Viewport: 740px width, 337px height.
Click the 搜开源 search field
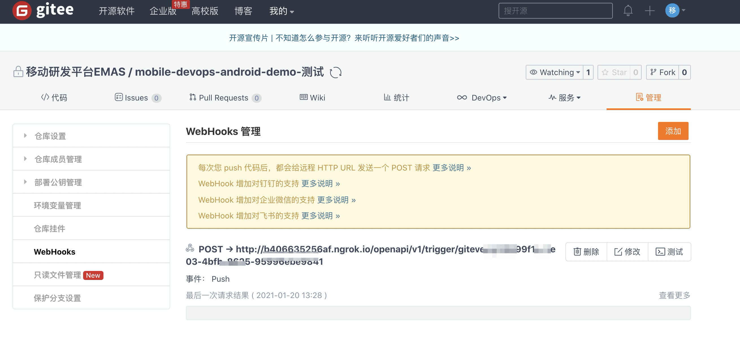(x=555, y=11)
